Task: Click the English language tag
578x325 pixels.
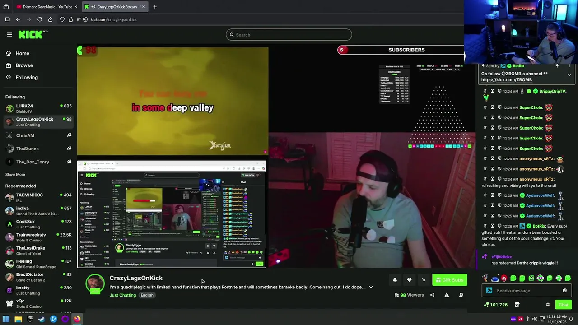Action: [x=147, y=295]
